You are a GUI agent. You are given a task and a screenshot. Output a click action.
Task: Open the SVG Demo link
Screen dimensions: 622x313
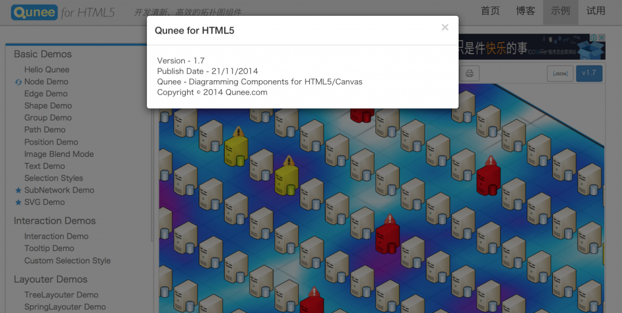(x=44, y=202)
